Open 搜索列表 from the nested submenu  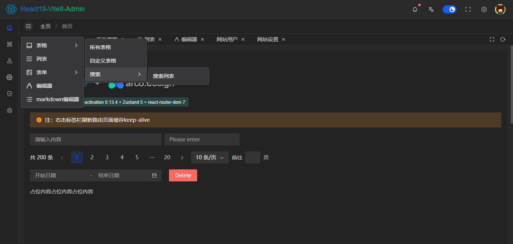click(x=178, y=76)
